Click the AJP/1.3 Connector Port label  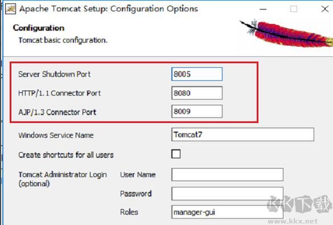coord(57,112)
